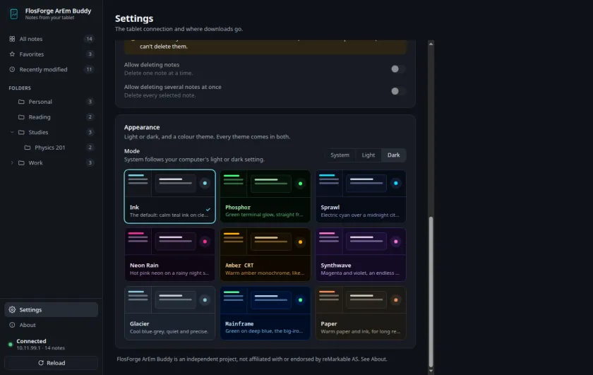Screen dimensions: 593x375
Task: Toggle Allow deleting several notes at once
Action: click(x=398, y=91)
